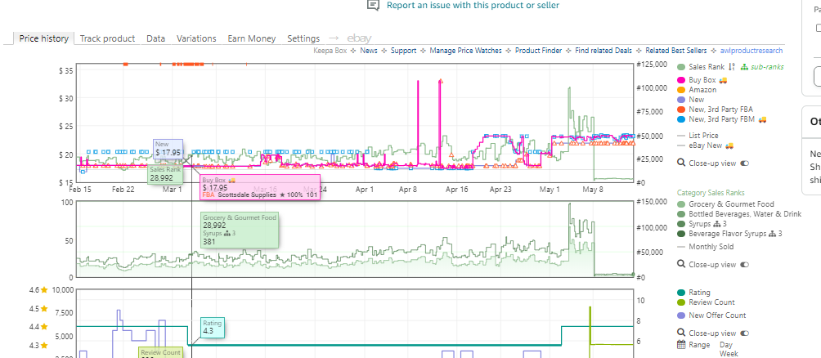Toggle the Buy Box pink legend dot
821x358 pixels.
pos(681,80)
